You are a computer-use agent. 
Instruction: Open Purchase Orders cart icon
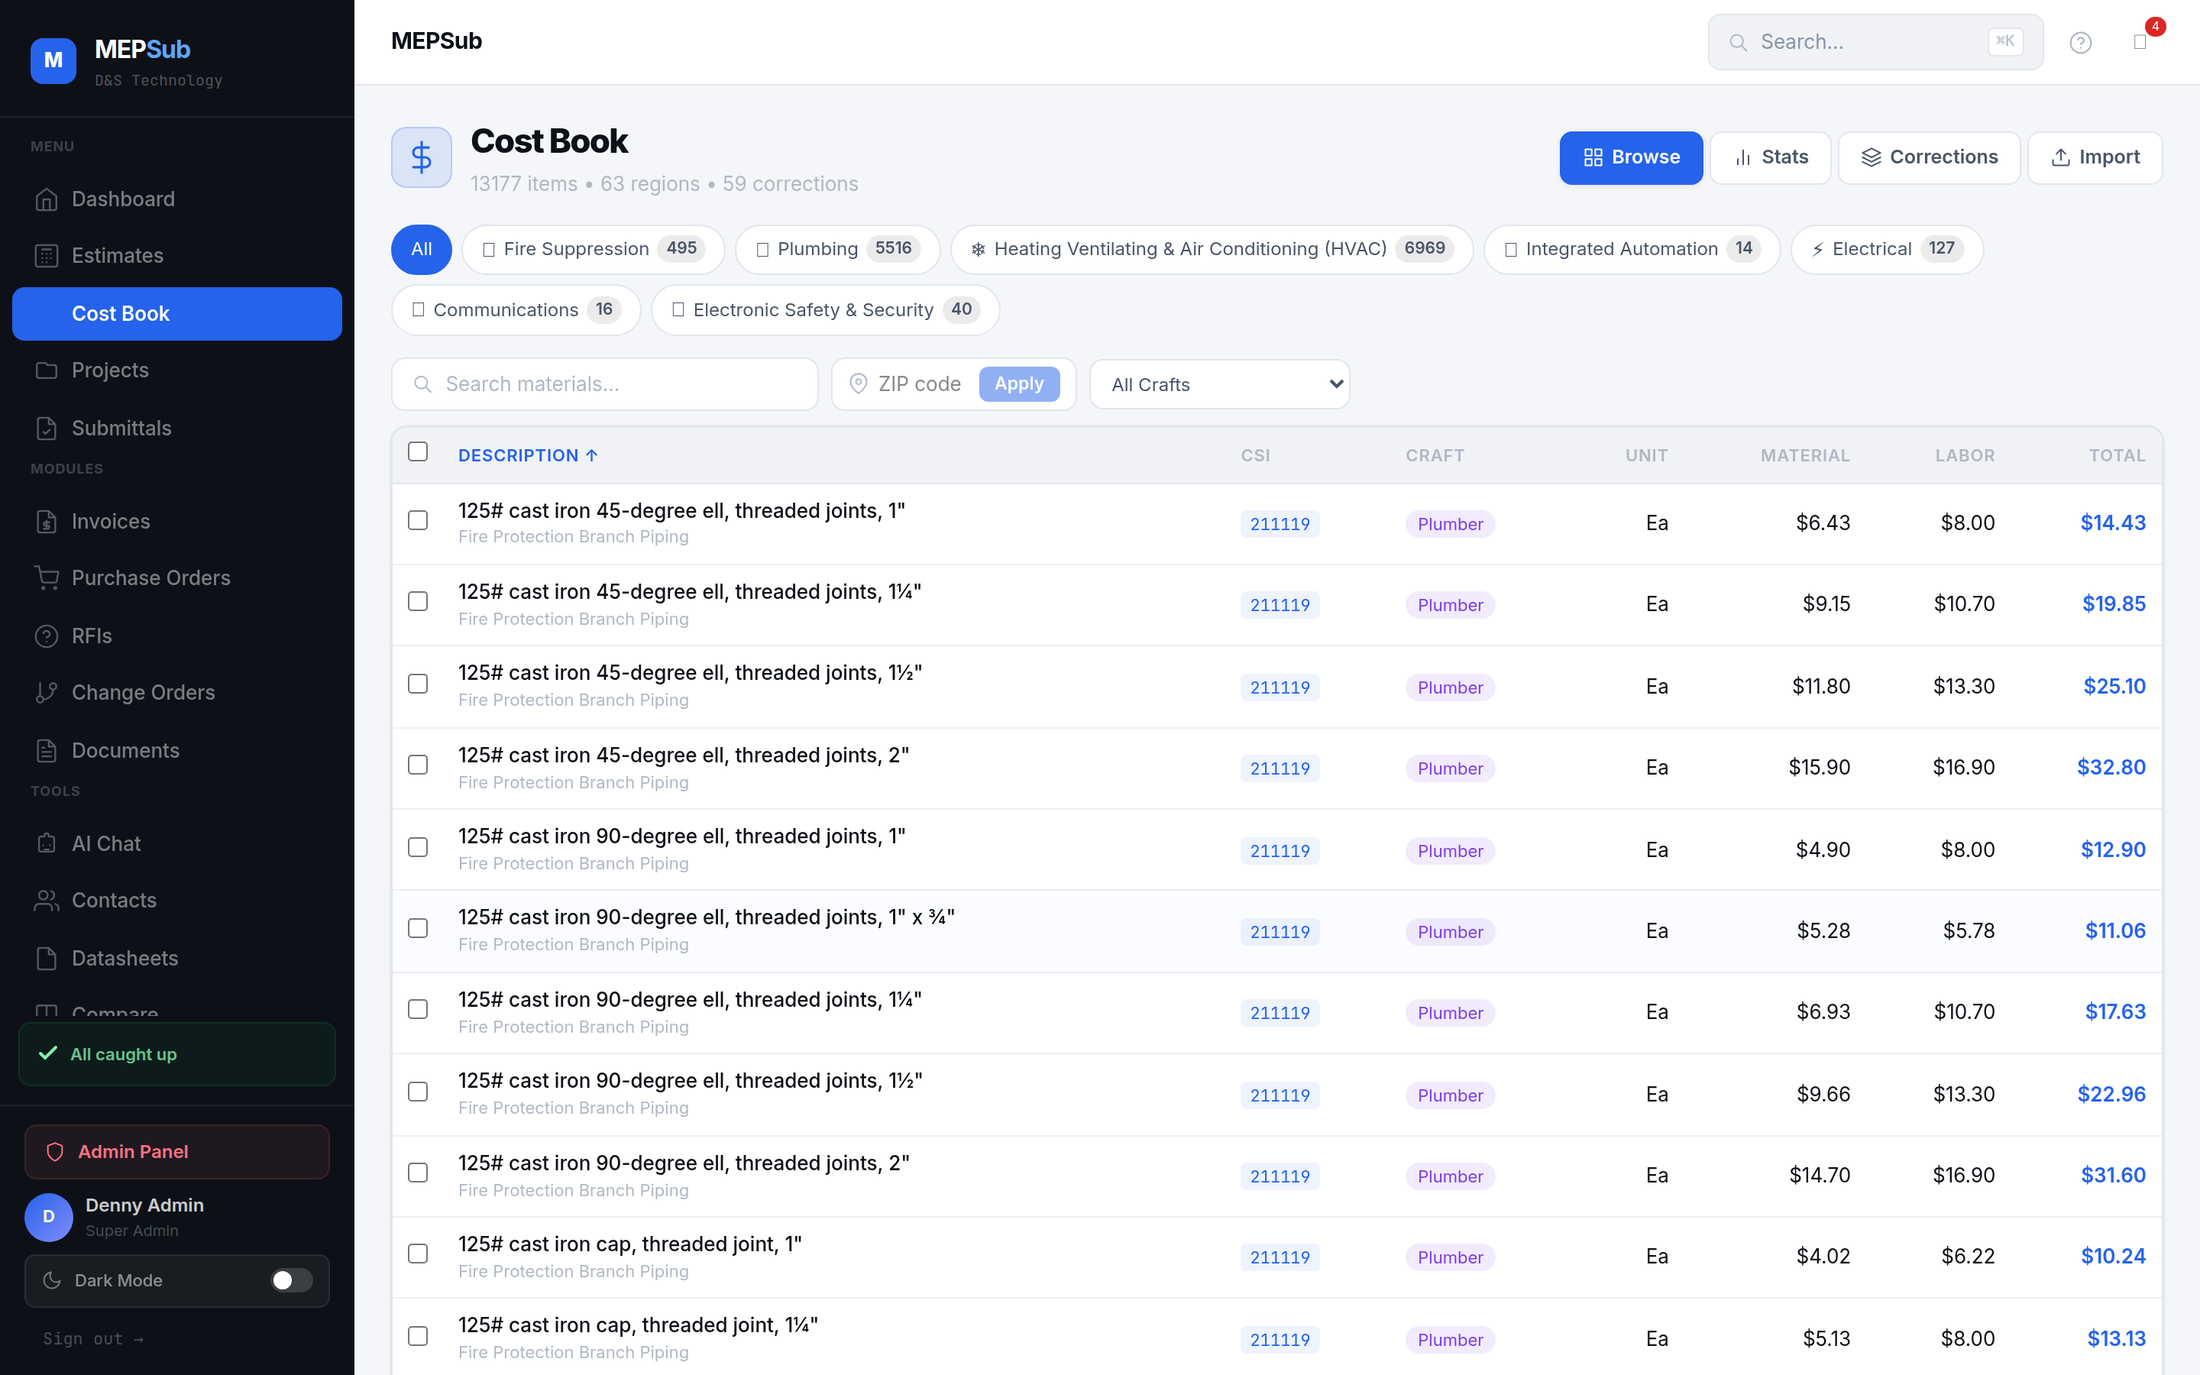(x=47, y=578)
